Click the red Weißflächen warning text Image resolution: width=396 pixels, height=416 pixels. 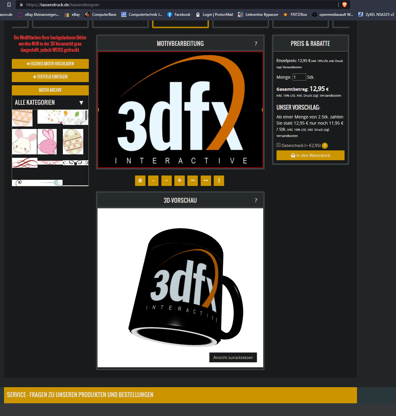(x=50, y=44)
